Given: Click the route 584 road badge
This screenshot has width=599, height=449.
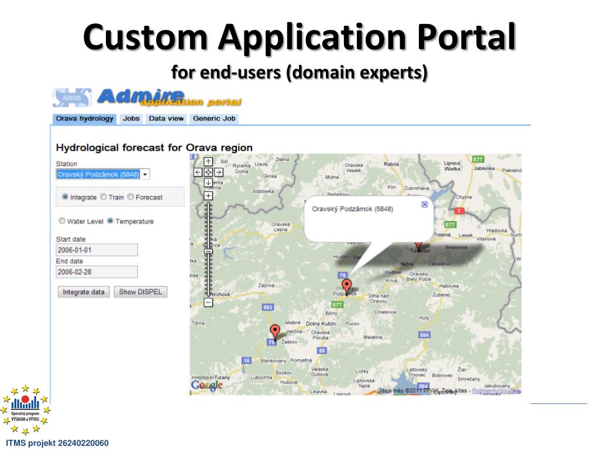Looking at the screenshot, I should [x=425, y=335].
